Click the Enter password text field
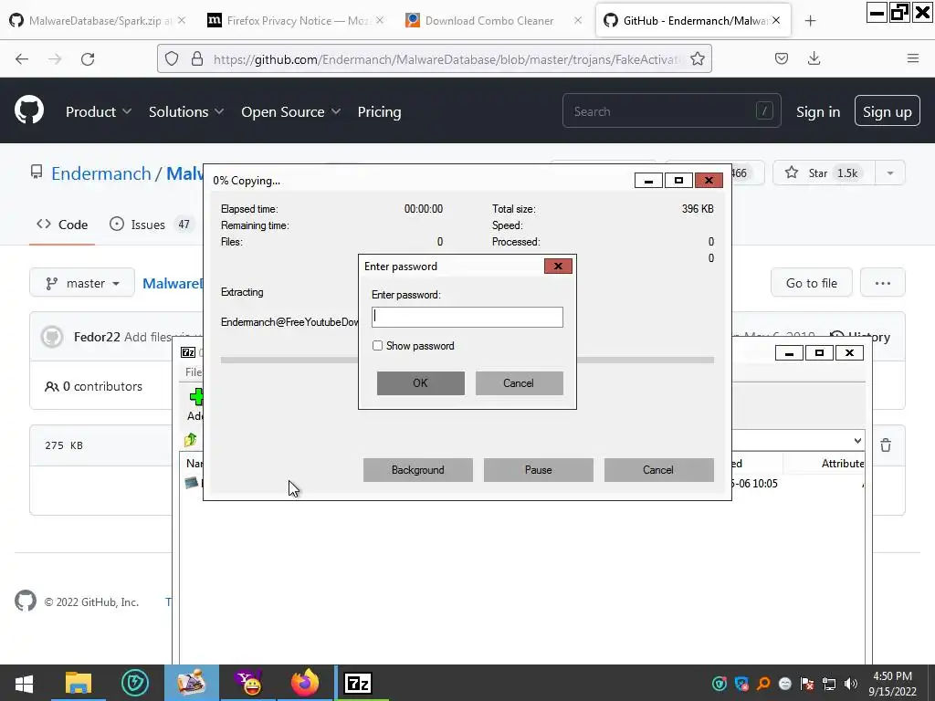This screenshot has height=701, width=935. [x=467, y=317]
